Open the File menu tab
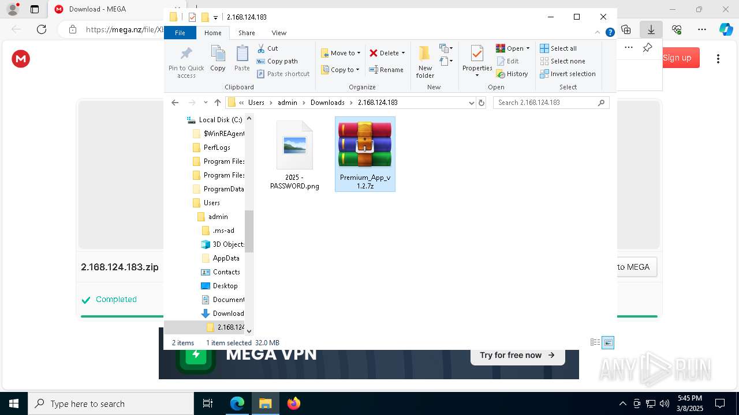 [180, 33]
